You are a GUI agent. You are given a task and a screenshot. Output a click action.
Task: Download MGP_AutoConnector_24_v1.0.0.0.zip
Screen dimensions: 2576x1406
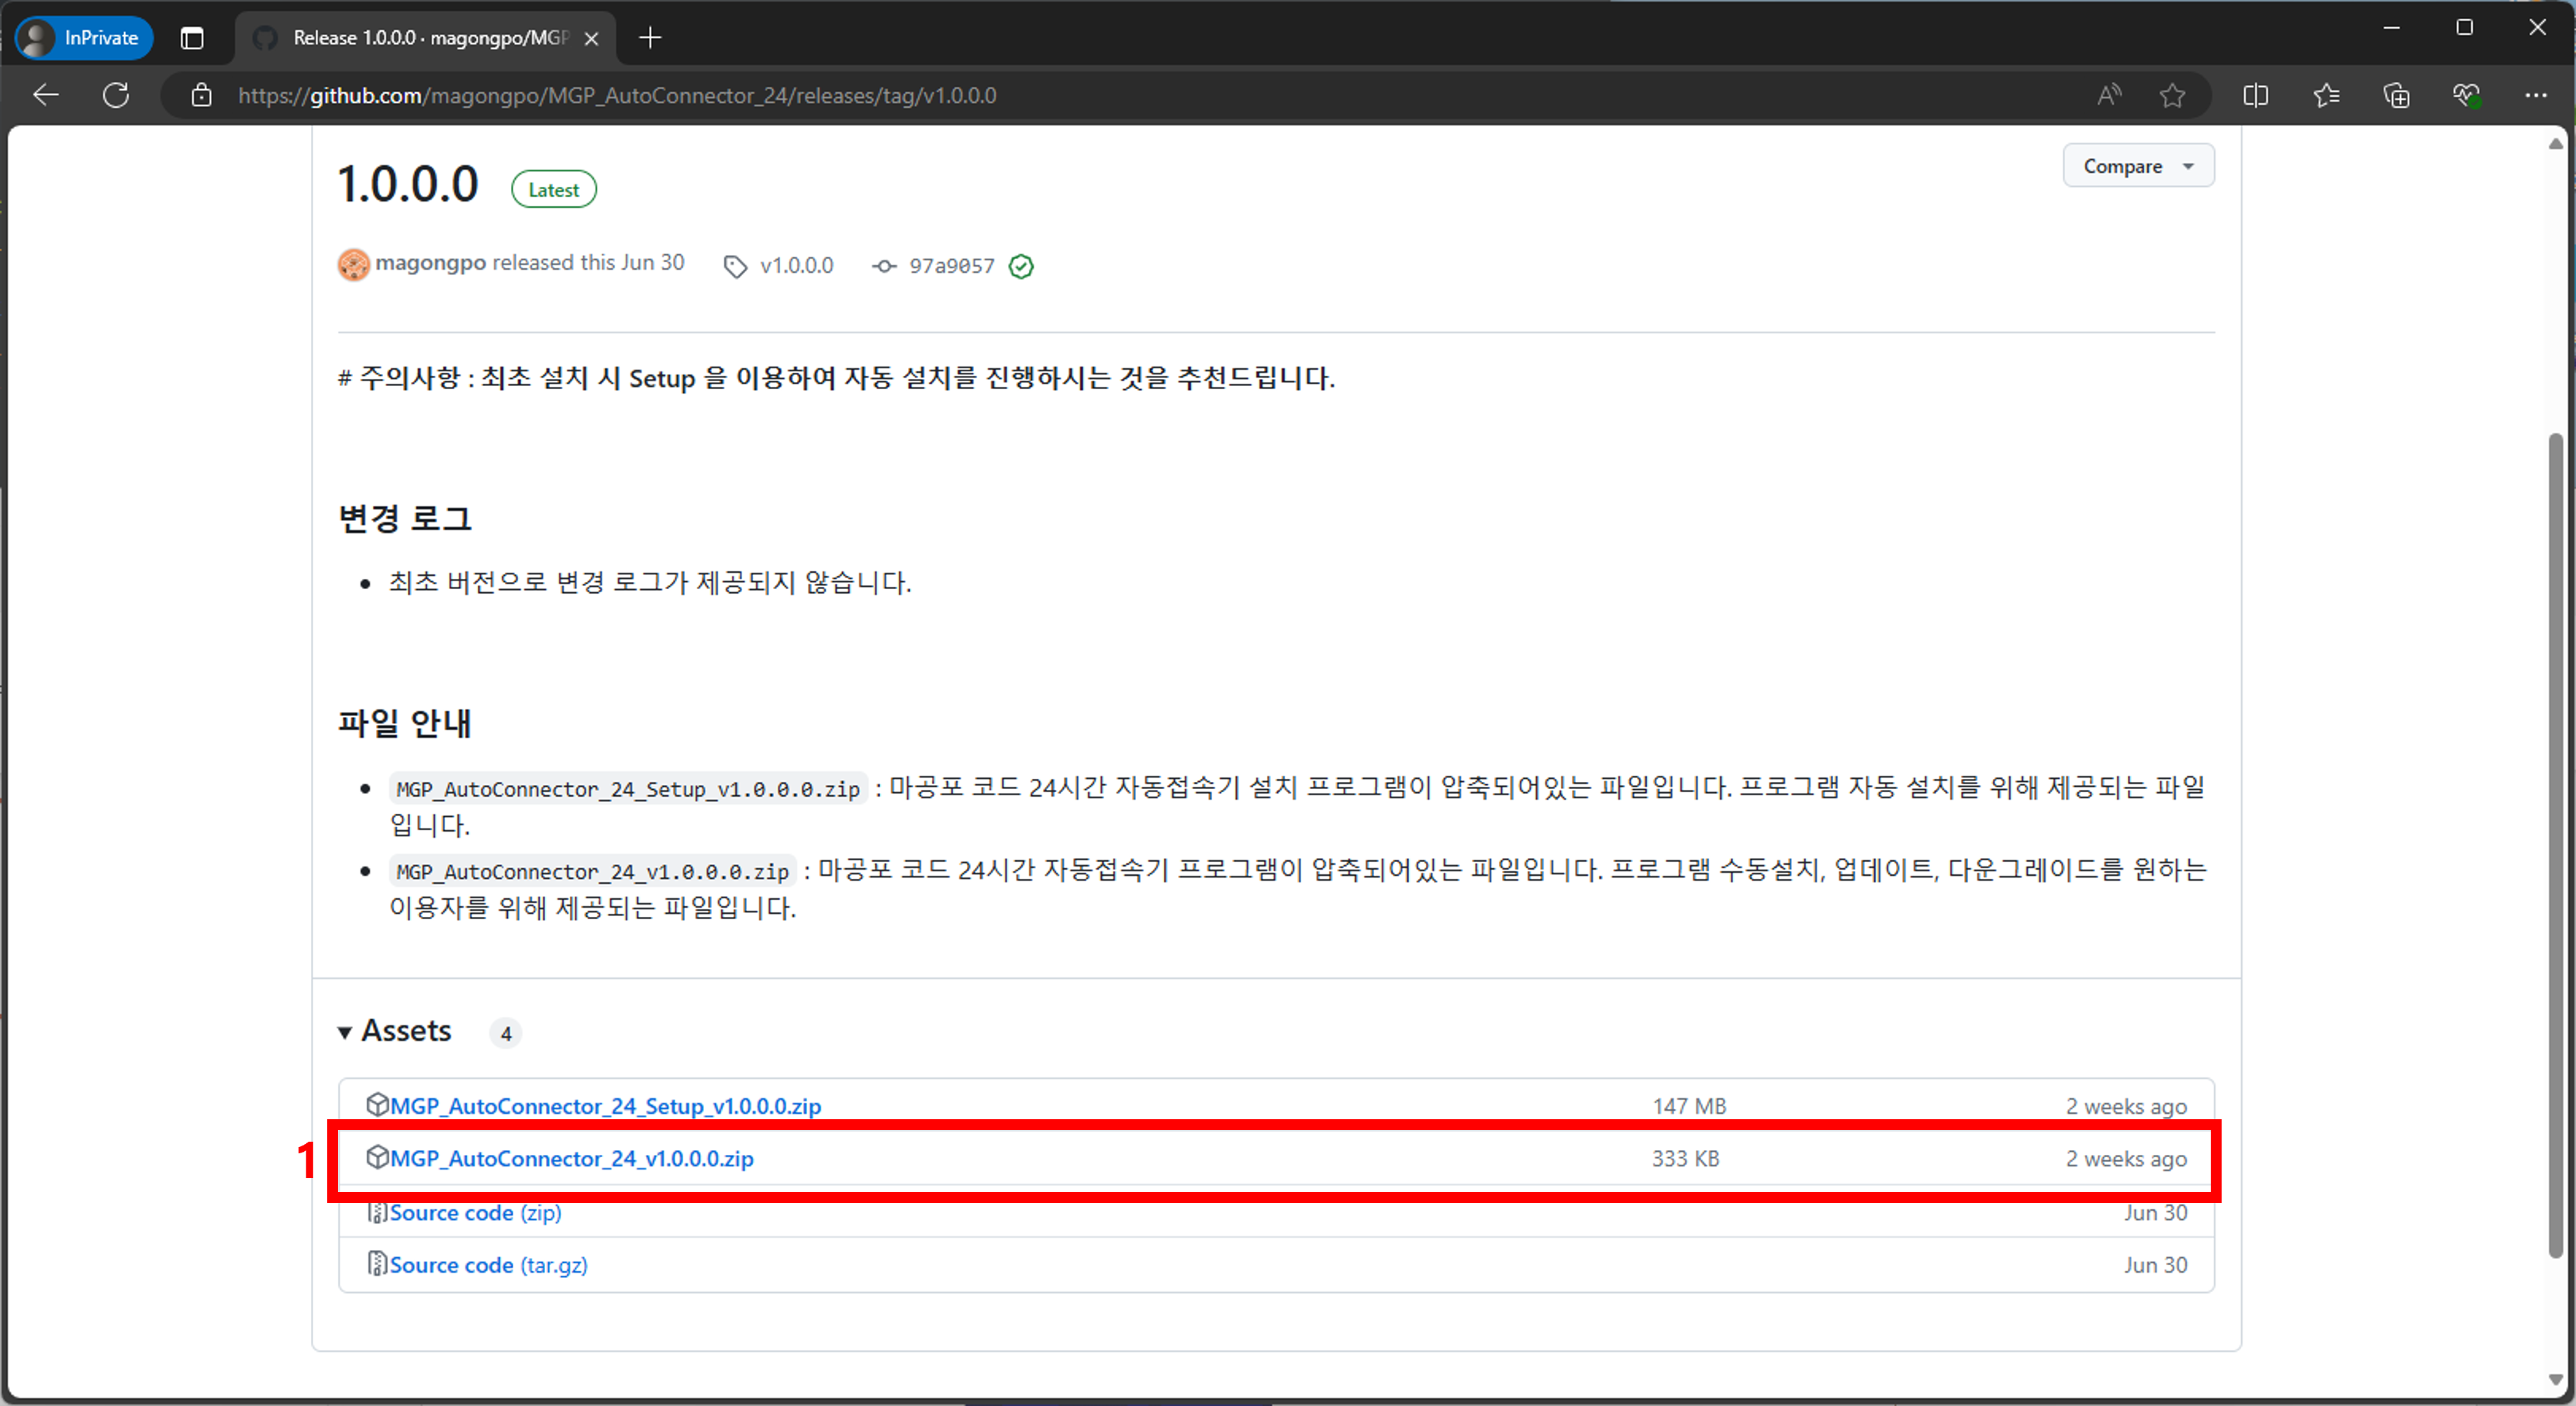point(571,1158)
